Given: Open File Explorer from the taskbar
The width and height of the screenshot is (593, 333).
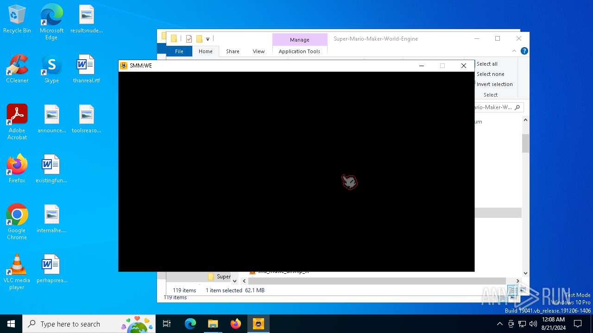Looking at the screenshot, I should 213,324.
